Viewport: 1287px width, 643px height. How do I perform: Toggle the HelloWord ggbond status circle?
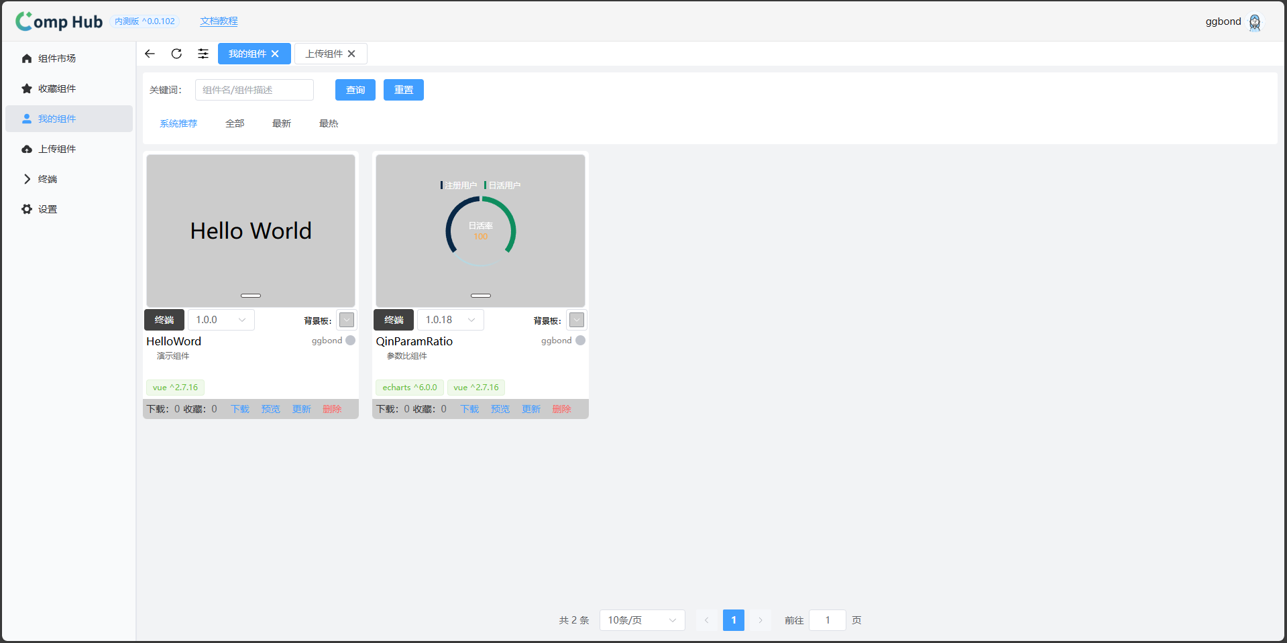[350, 341]
